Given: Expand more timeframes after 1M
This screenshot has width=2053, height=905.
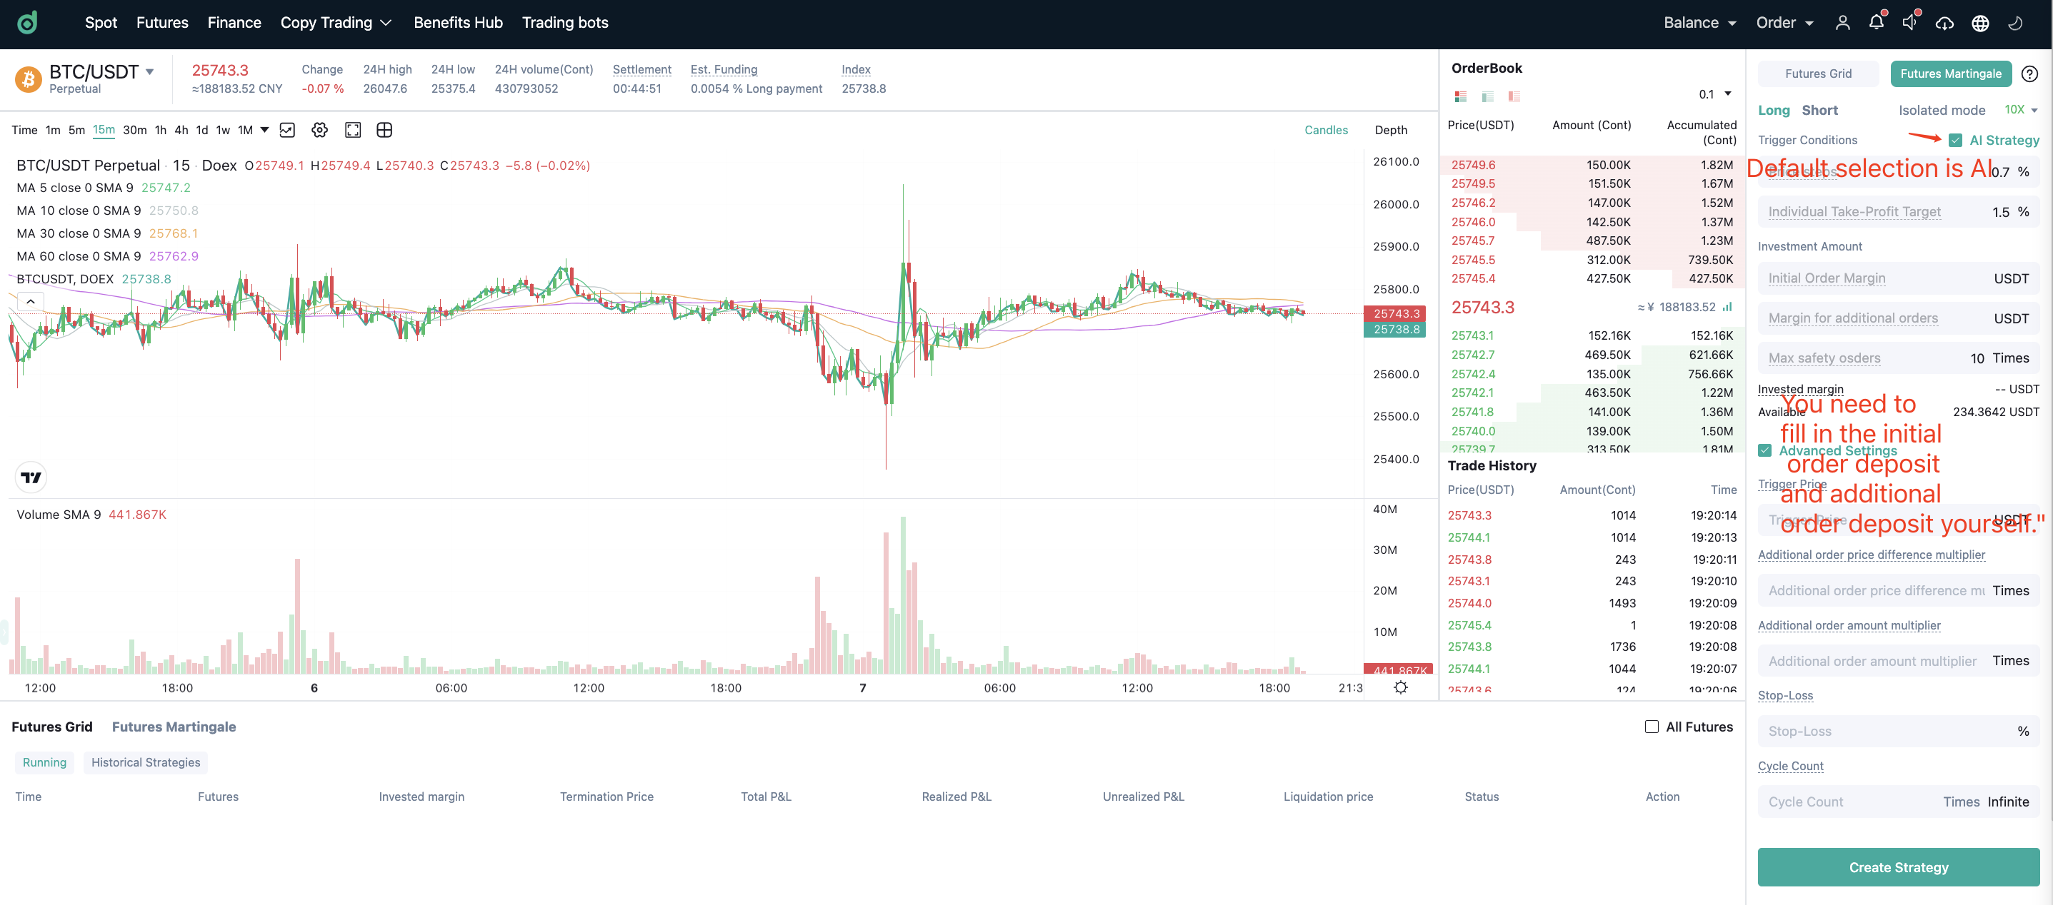Looking at the screenshot, I should 264,130.
